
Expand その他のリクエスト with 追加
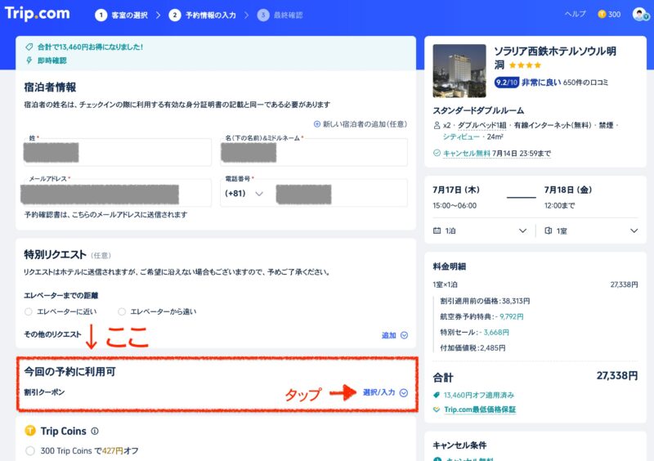pyautogui.click(x=395, y=335)
